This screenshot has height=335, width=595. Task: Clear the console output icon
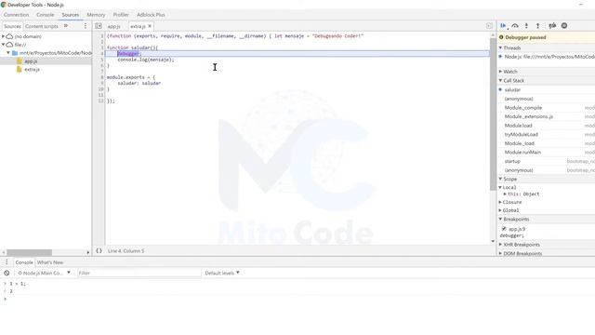[7, 273]
